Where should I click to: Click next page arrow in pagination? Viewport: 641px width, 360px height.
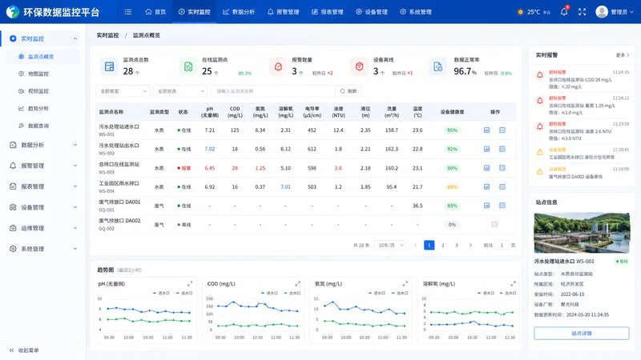pos(470,245)
